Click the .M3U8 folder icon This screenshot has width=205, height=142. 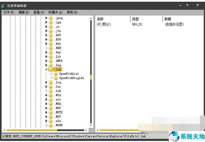51,125
